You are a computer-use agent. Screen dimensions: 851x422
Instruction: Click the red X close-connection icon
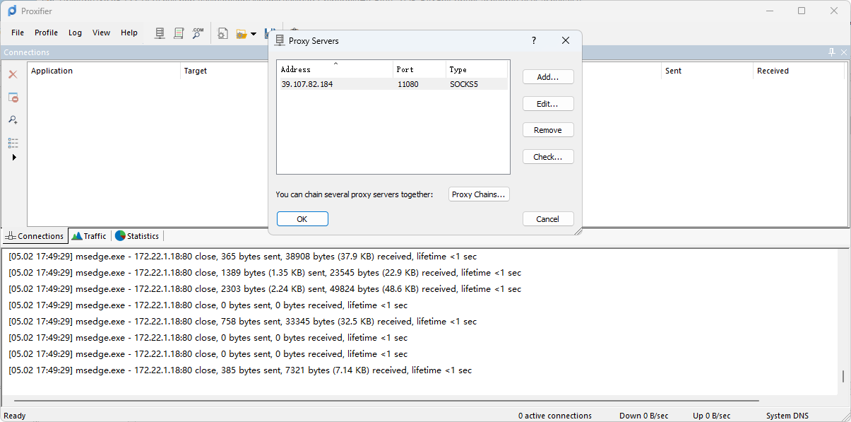click(x=13, y=74)
